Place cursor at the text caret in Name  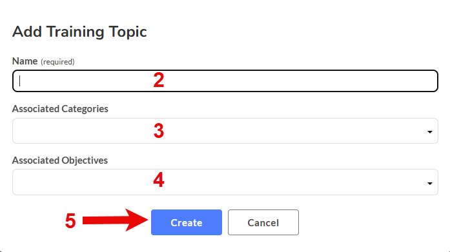point(20,81)
